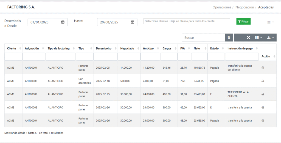Viewport: 281px width, 143px height.
Task: Focus the Estado column filter box
Action: click(216, 57)
